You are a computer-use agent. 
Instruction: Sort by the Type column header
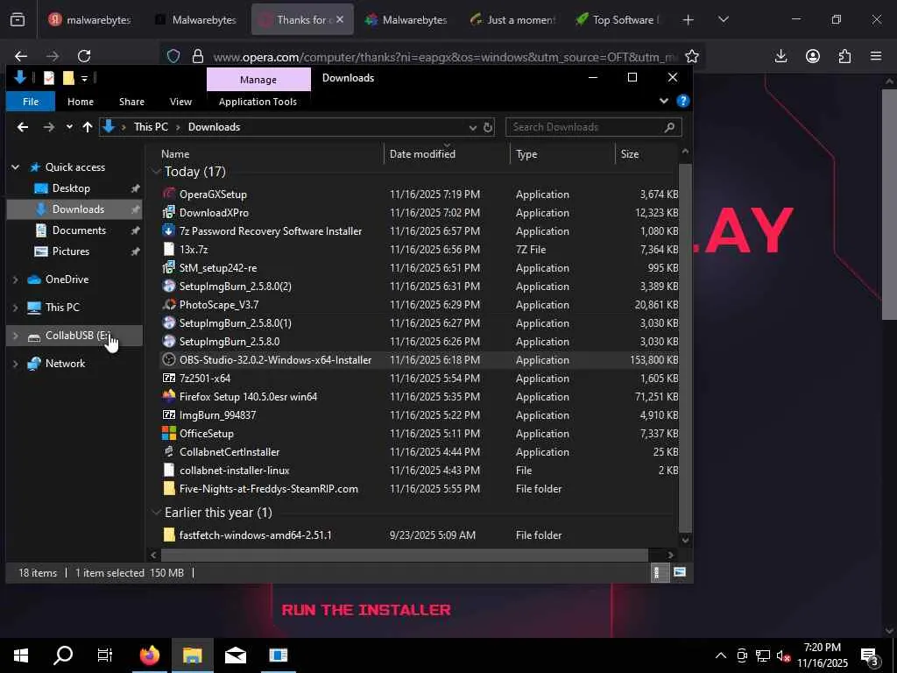pos(526,154)
